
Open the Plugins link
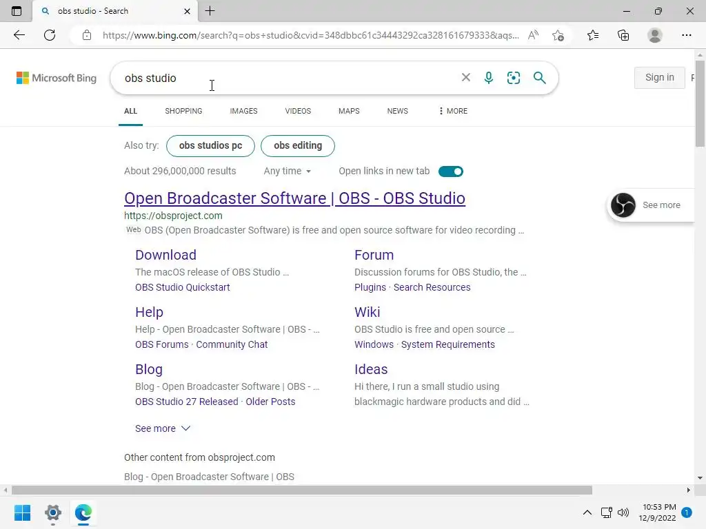(x=370, y=287)
